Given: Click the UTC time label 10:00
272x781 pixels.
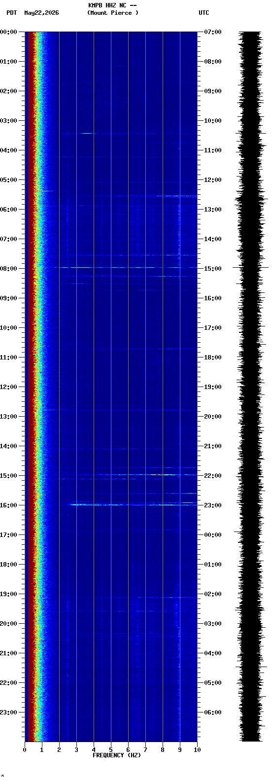Looking at the screenshot, I should [x=213, y=121].
